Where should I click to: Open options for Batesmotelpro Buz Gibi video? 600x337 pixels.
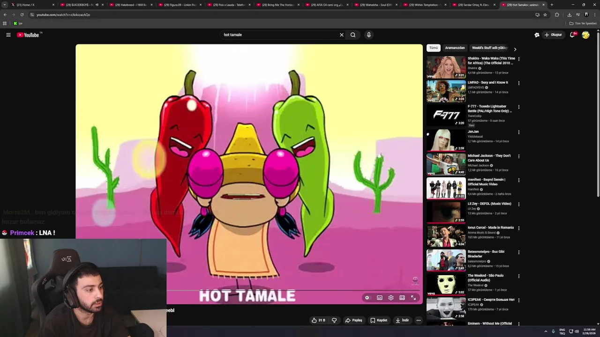tap(518, 252)
